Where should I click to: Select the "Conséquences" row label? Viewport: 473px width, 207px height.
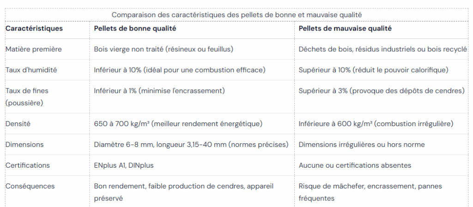[30, 186]
